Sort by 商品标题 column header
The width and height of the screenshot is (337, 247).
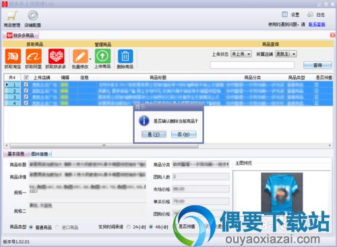pyautogui.click(x=158, y=77)
